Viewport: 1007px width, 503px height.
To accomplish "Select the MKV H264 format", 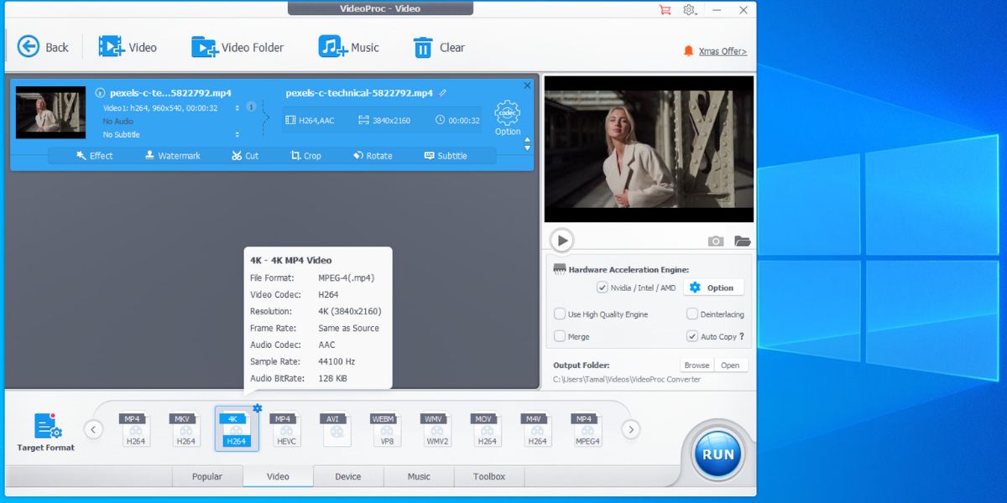I will pos(185,429).
